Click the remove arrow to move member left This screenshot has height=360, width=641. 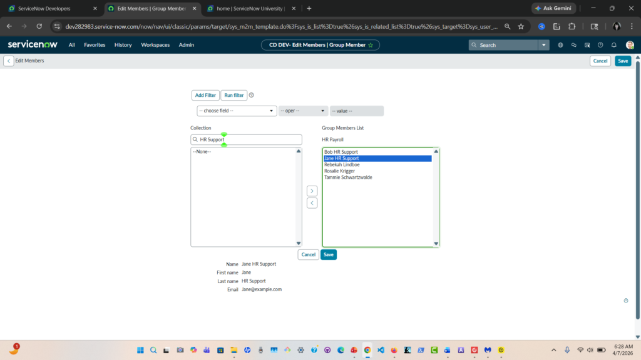(312, 203)
